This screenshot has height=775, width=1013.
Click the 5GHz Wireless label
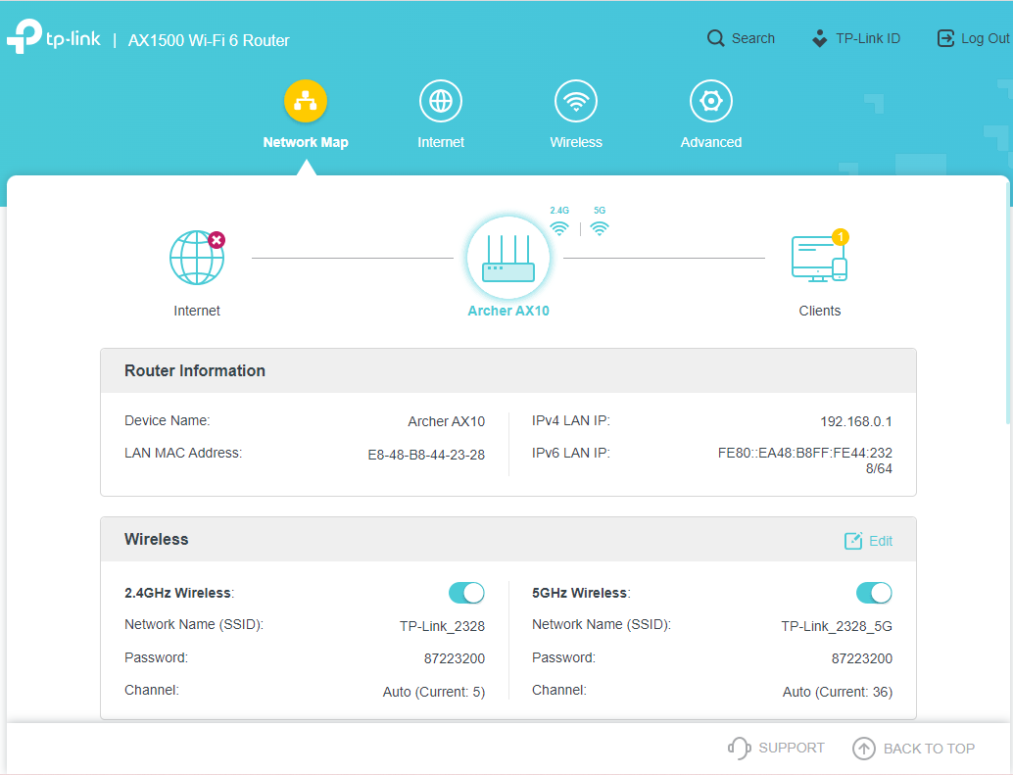coord(581,593)
